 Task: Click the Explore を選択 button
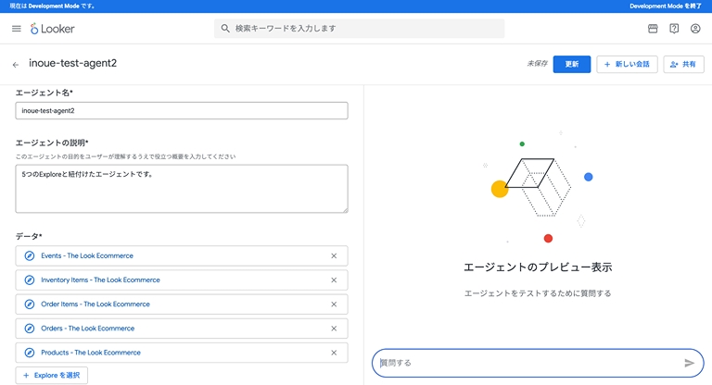coord(52,376)
